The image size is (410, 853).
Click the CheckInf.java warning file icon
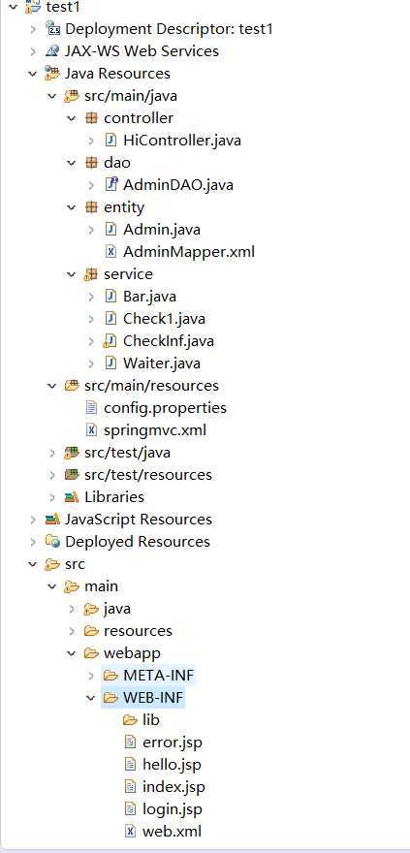click(x=110, y=341)
